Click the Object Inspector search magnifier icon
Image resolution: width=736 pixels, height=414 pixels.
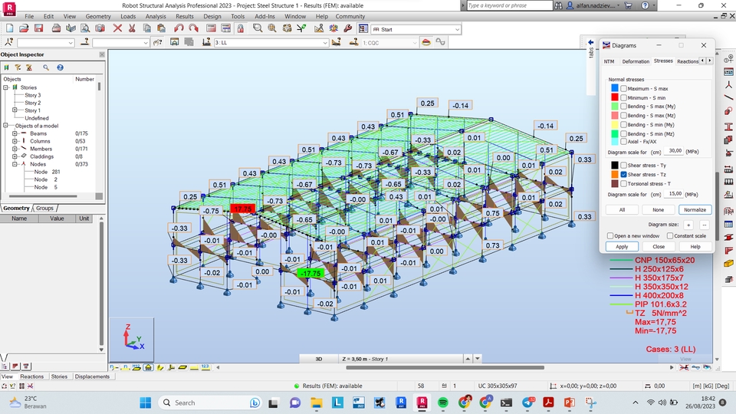click(46, 67)
